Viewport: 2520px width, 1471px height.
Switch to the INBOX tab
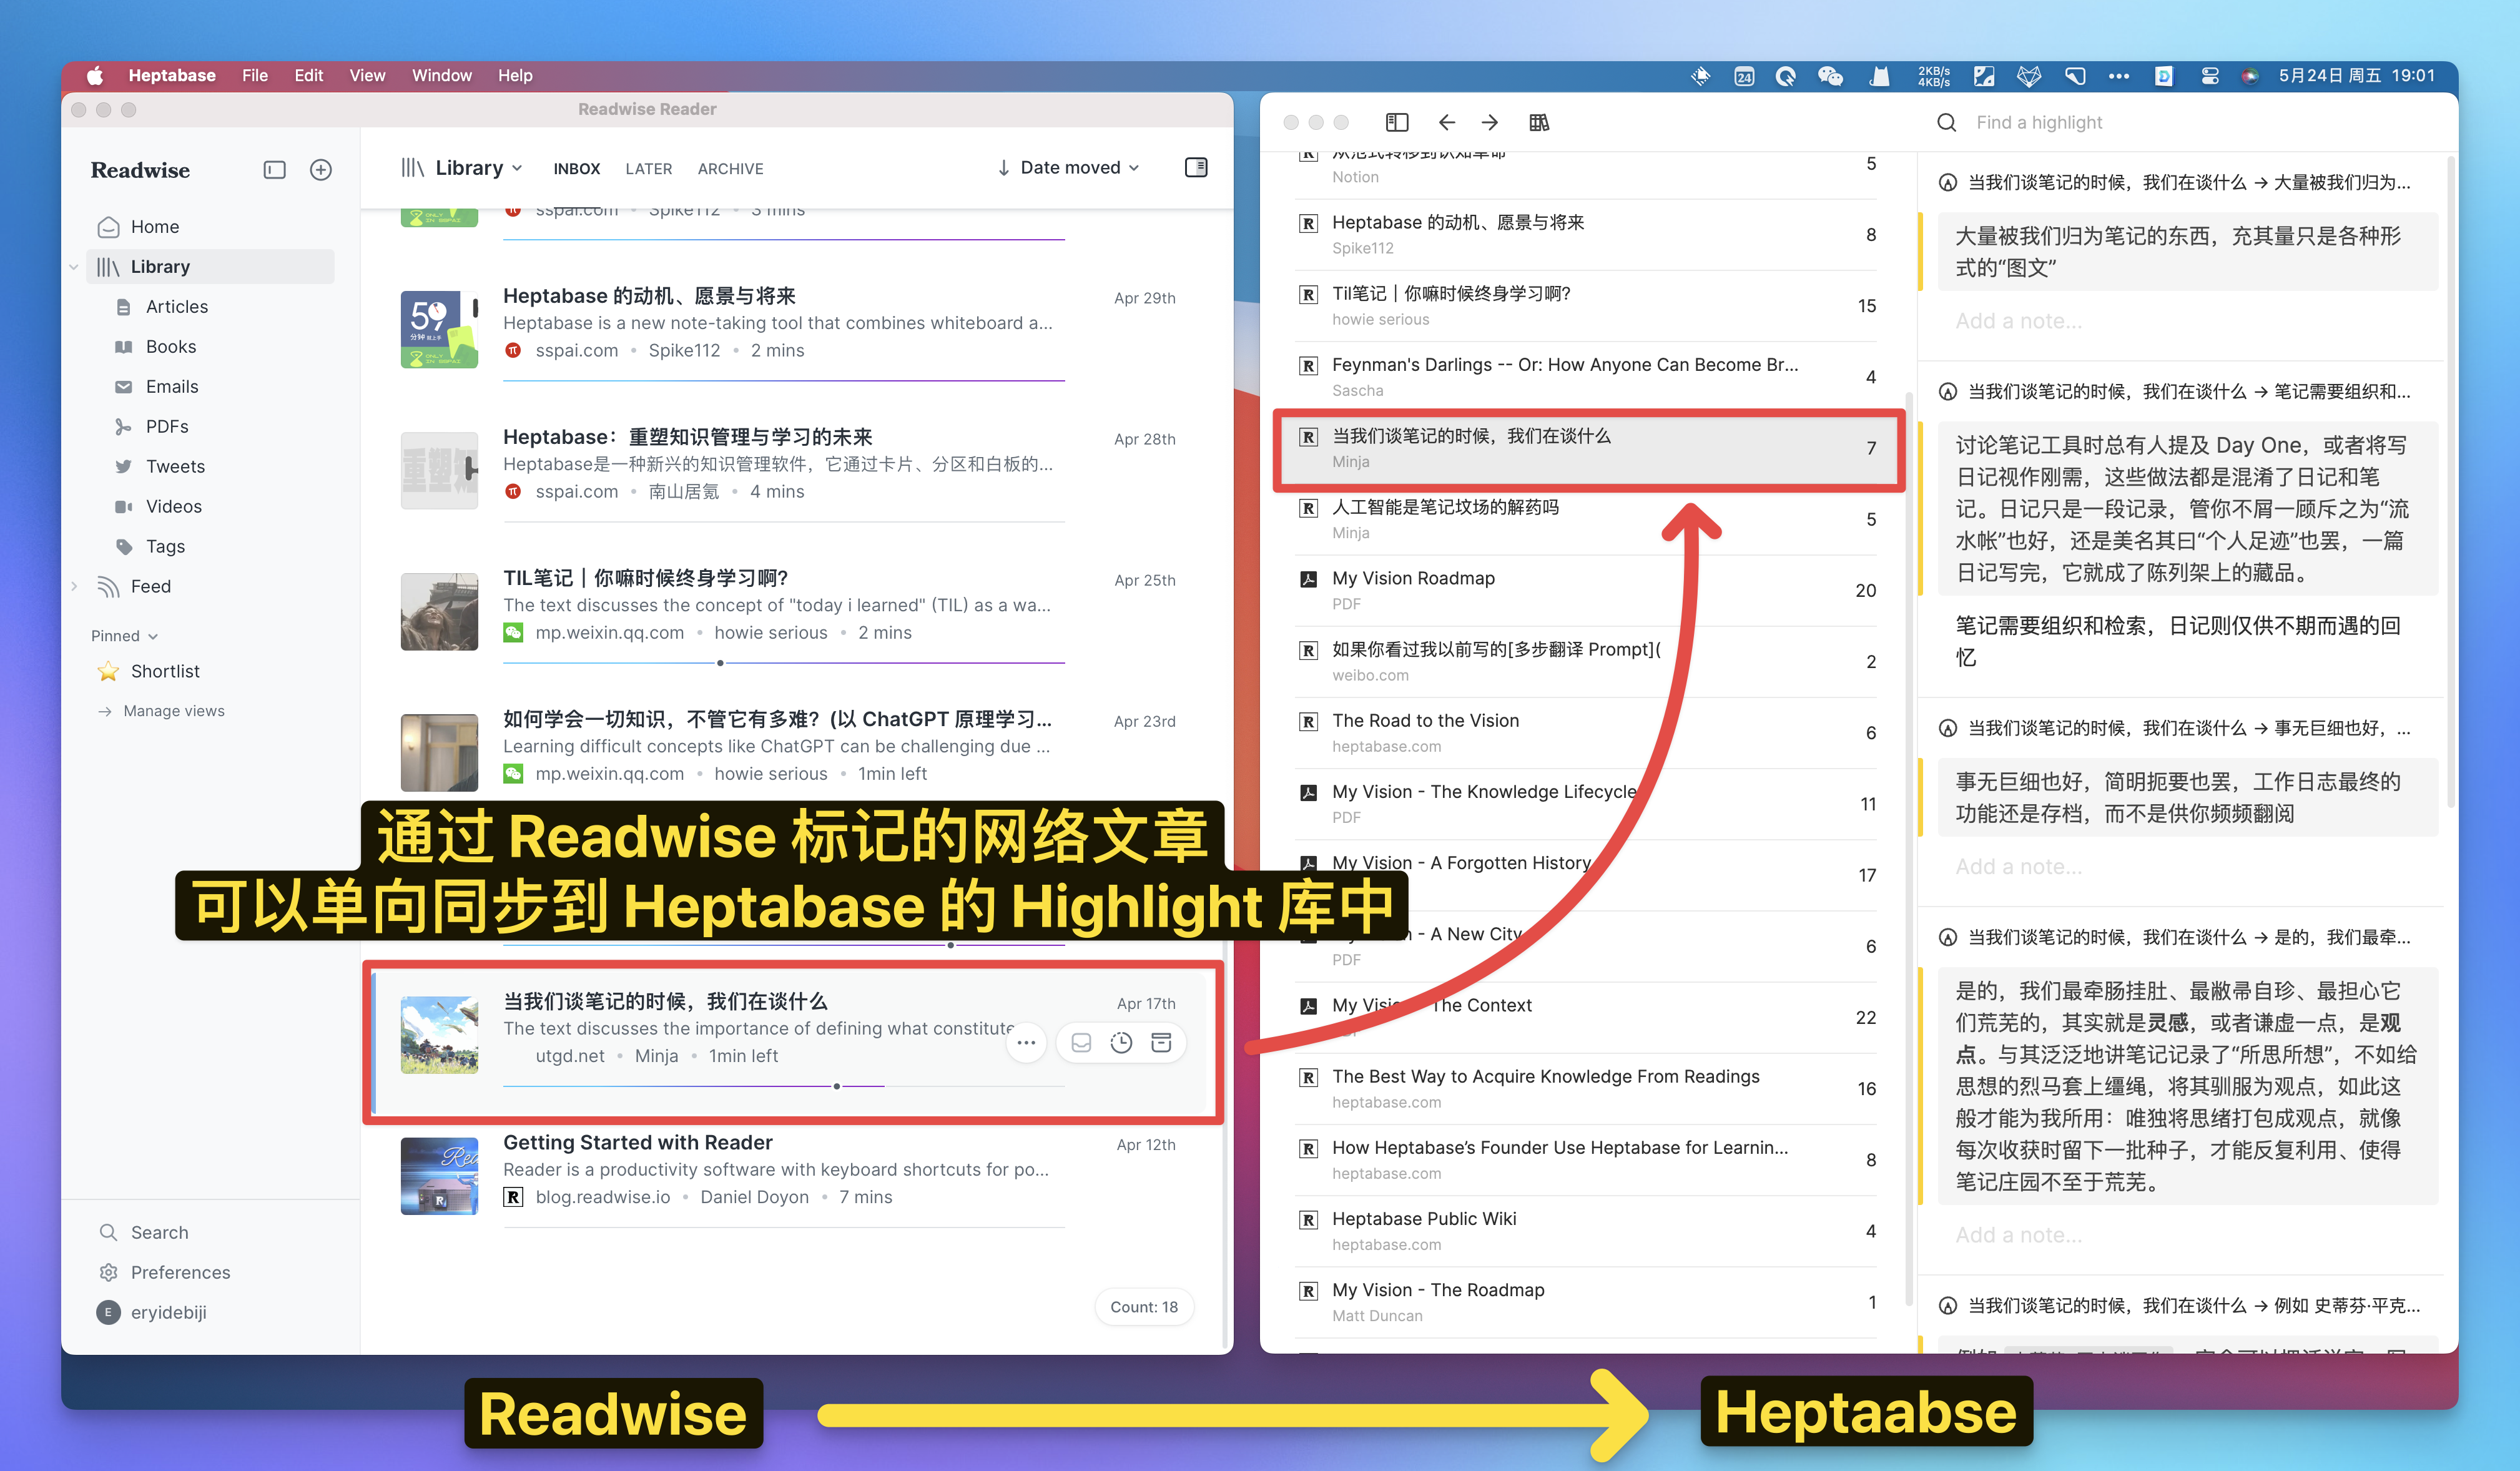pos(577,169)
